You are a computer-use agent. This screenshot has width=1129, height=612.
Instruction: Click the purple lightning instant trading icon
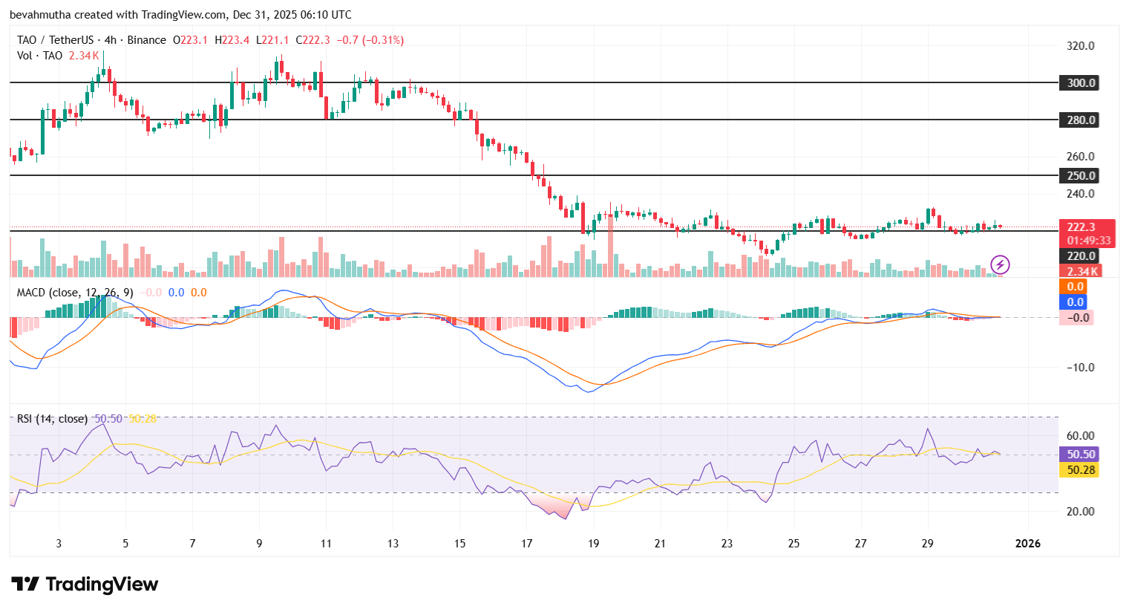coord(1000,264)
